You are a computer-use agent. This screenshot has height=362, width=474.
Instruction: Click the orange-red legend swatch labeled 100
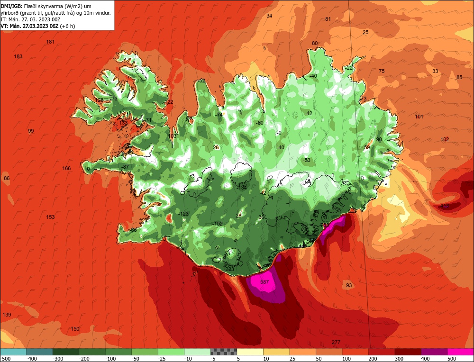click(355, 352)
